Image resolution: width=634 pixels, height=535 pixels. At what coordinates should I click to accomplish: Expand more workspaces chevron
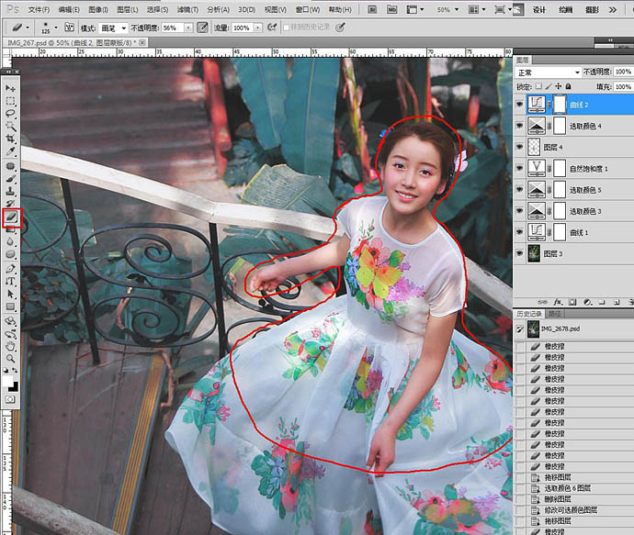pyautogui.click(x=613, y=10)
